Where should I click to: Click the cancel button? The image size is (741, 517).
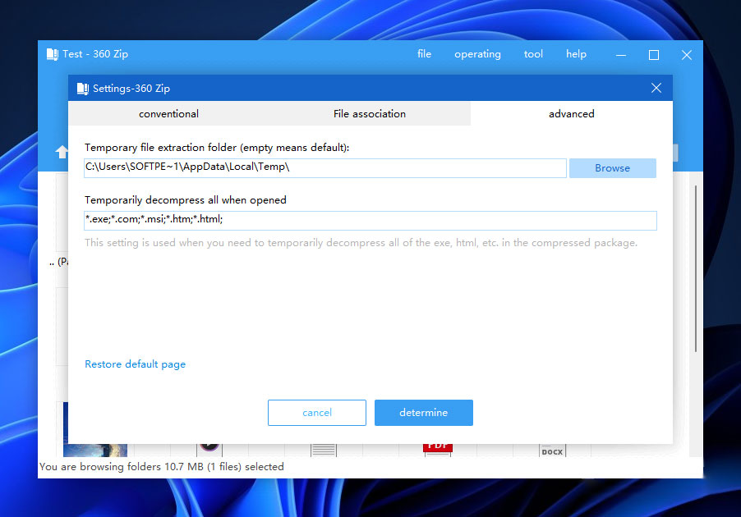click(x=316, y=413)
